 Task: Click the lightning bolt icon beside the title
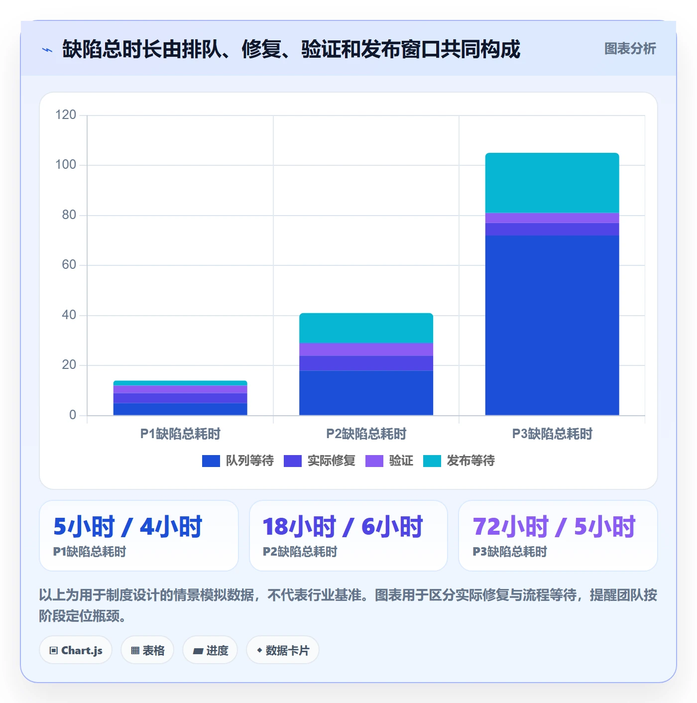point(47,50)
